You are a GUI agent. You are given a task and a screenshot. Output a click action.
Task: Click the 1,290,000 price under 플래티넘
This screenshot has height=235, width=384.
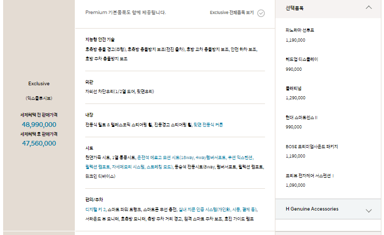pos(296,98)
